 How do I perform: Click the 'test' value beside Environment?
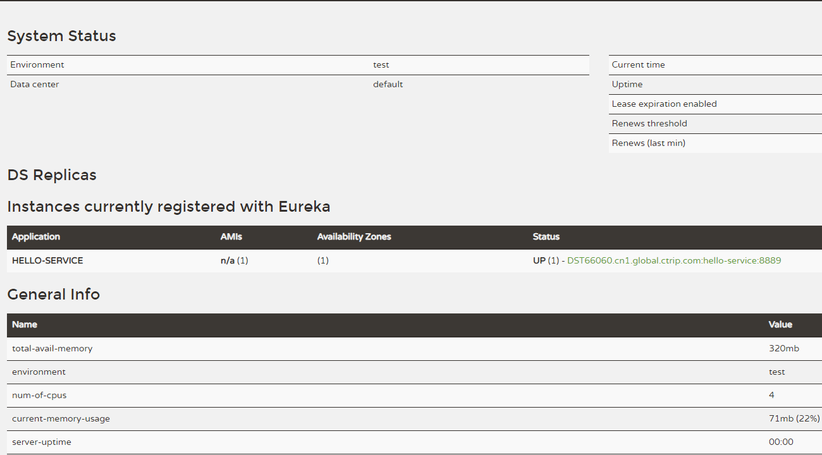[381, 64]
